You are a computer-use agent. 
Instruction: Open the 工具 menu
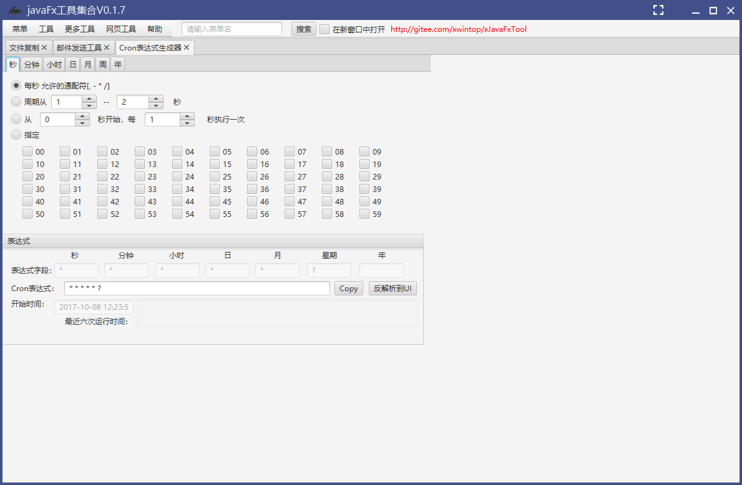[46, 29]
